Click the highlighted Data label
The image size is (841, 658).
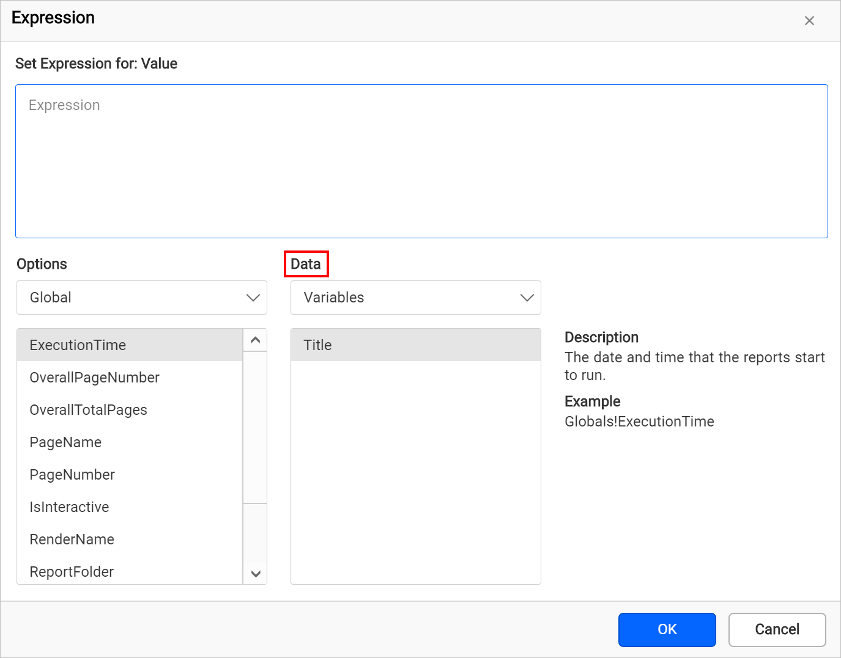306,263
